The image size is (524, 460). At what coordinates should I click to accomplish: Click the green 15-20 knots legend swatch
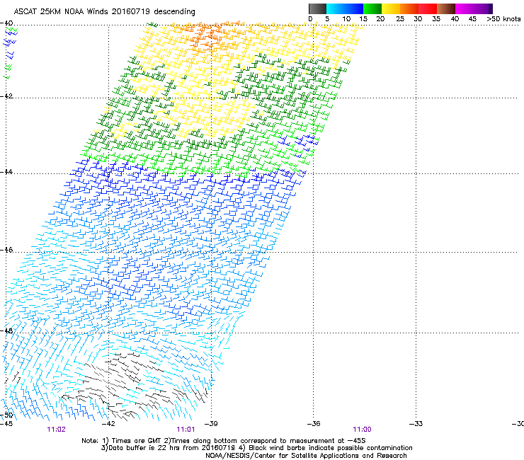pyautogui.click(x=372, y=8)
